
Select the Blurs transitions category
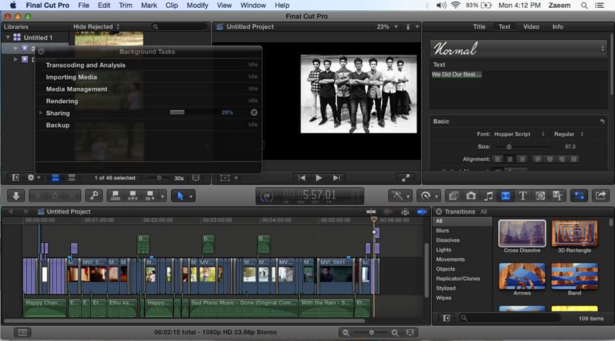pyautogui.click(x=443, y=231)
